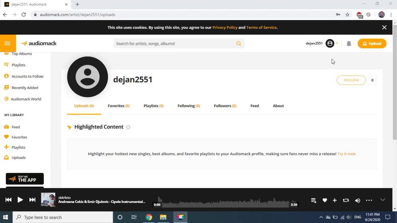Switch to the Favorites tab
Viewport: 397px width, 223px height.
tap(118, 106)
